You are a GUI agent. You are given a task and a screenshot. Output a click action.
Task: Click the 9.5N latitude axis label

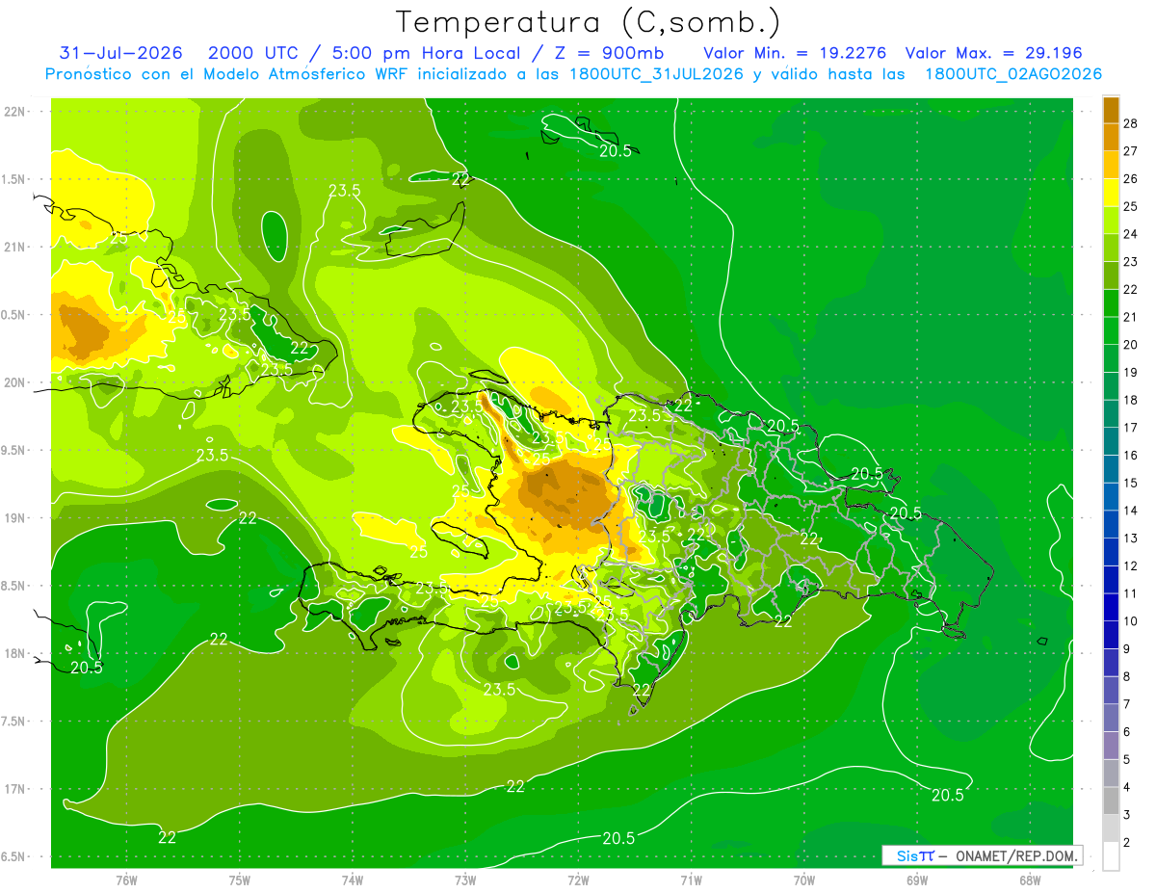tap(15, 450)
